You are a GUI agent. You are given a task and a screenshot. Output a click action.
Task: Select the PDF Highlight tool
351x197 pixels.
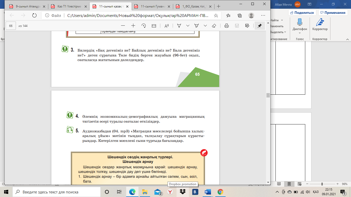[x=197, y=26]
